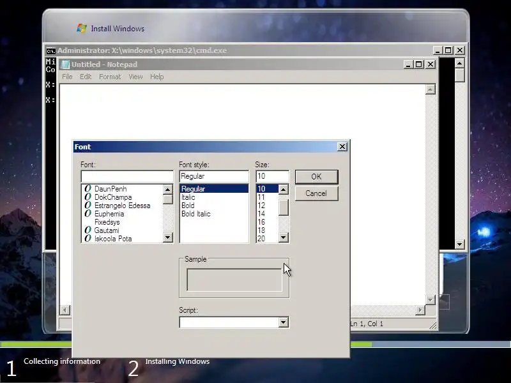Image resolution: width=511 pixels, height=383 pixels.
Task: Click the cmd window scrollbar thumb
Action: coord(459,75)
